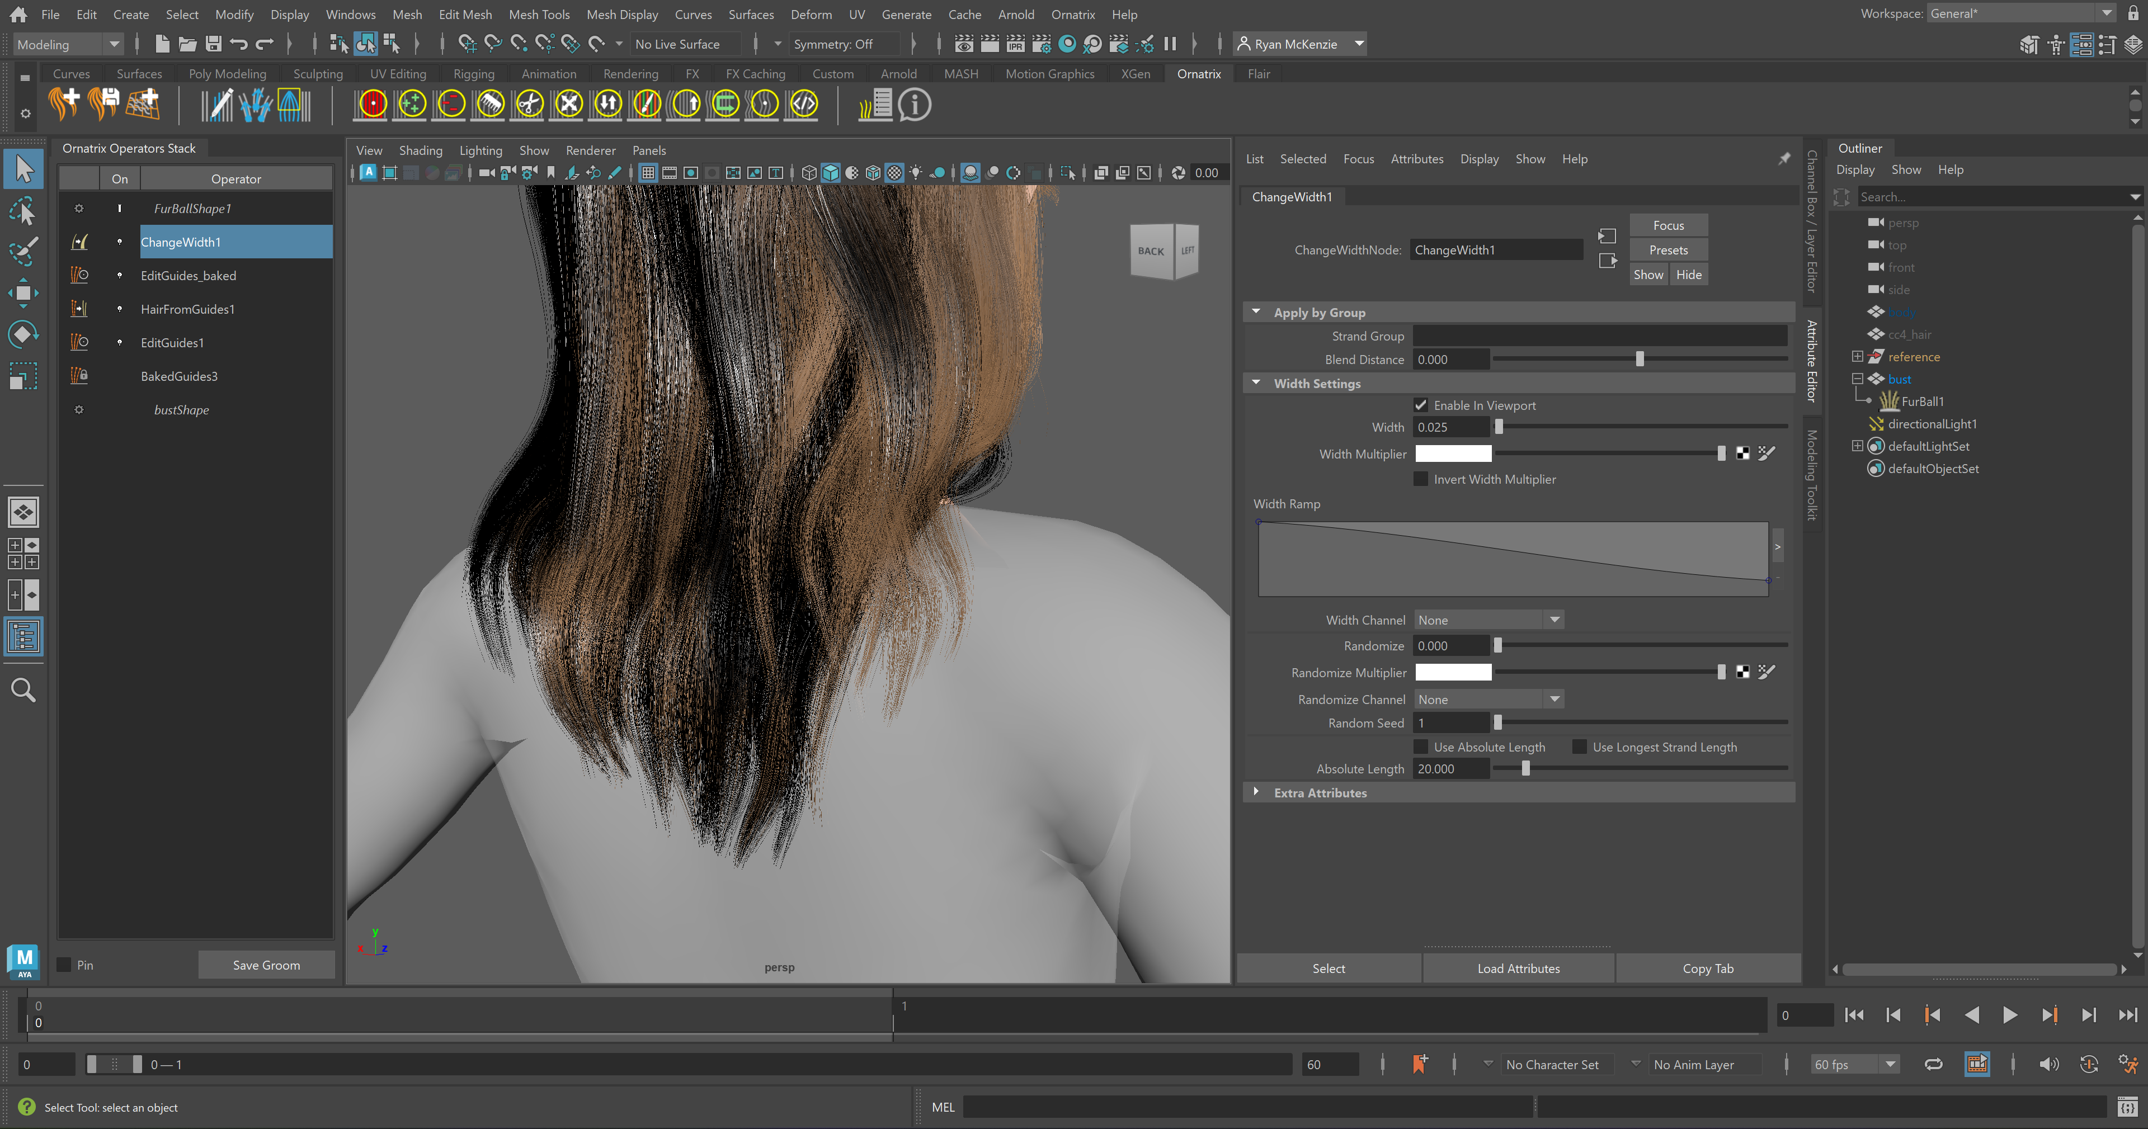Enable Invert Width Multiplier checkbox
Screen dimensions: 2148x1129
1421,479
